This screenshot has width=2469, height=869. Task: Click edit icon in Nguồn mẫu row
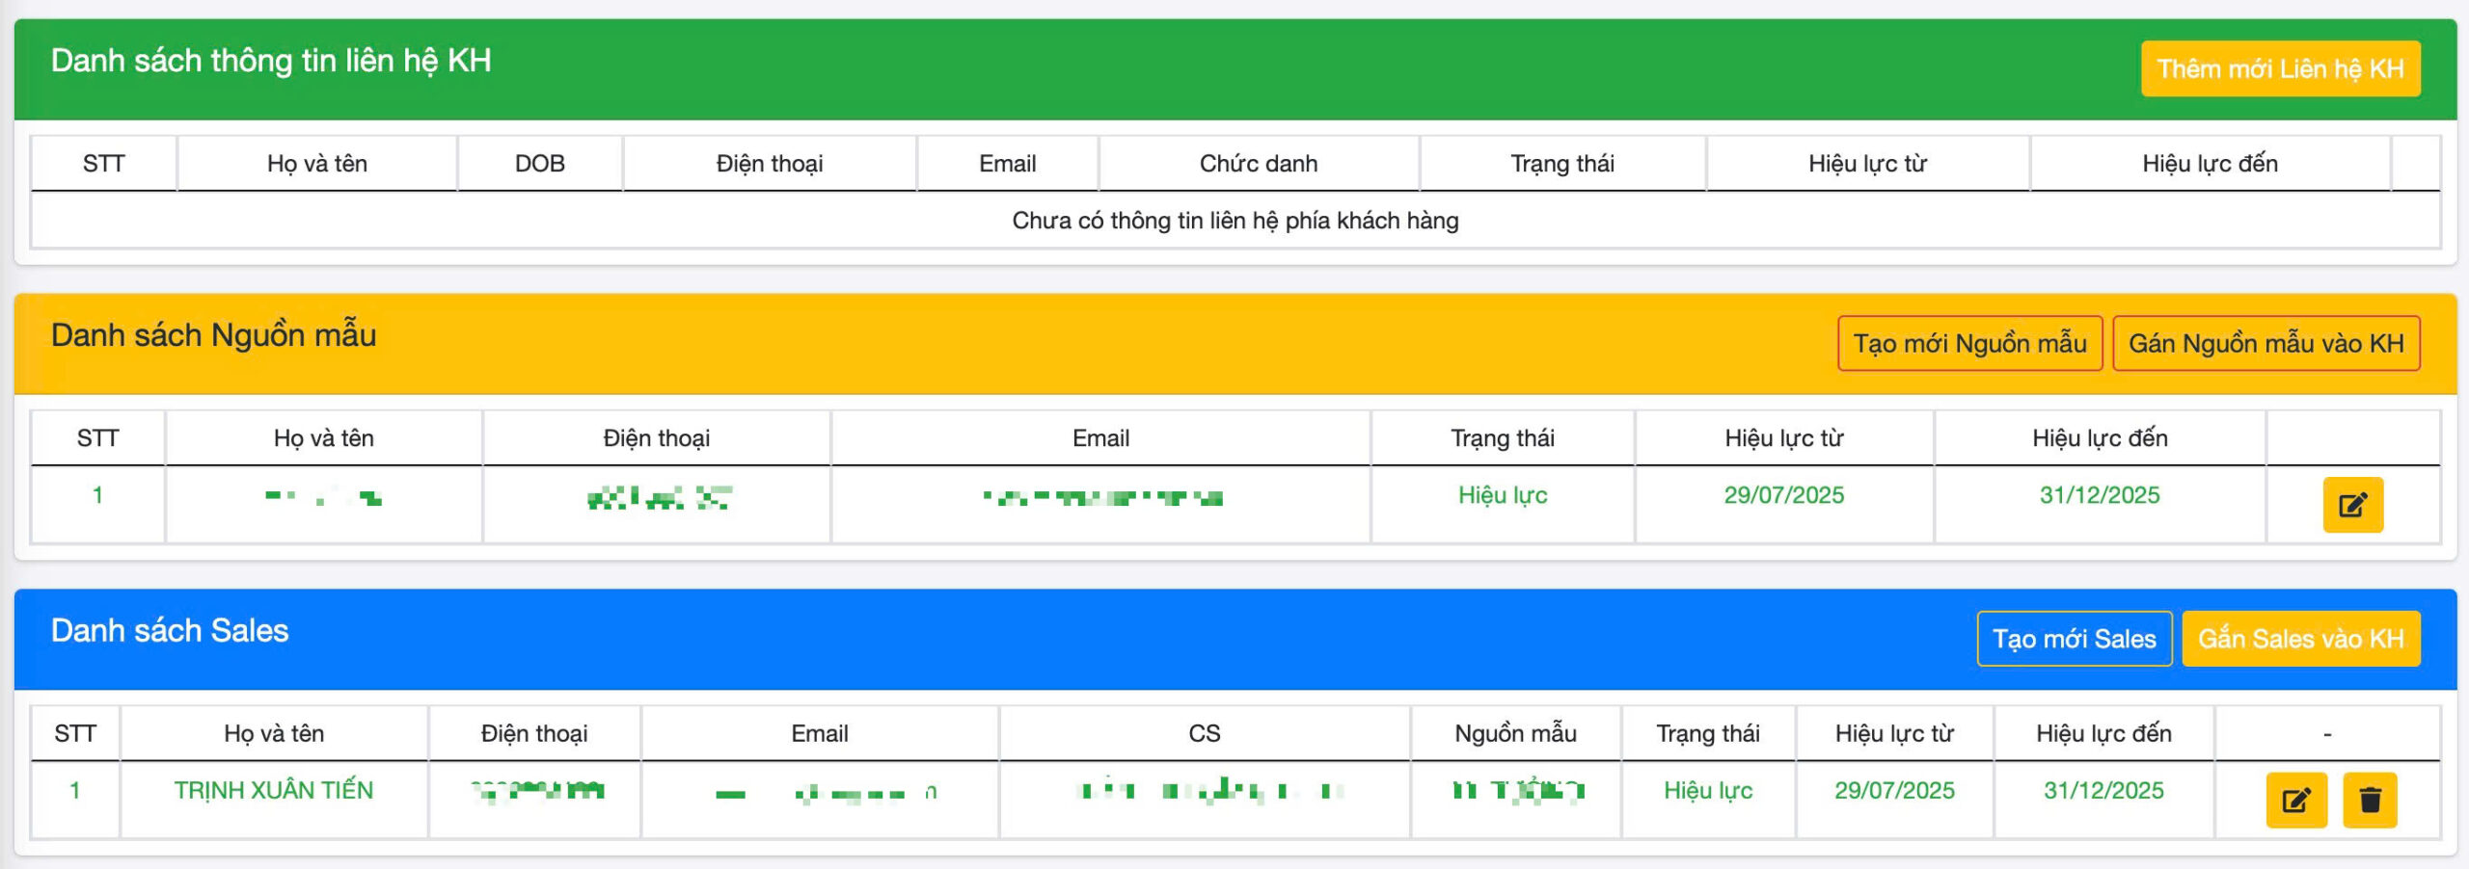click(x=2351, y=505)
